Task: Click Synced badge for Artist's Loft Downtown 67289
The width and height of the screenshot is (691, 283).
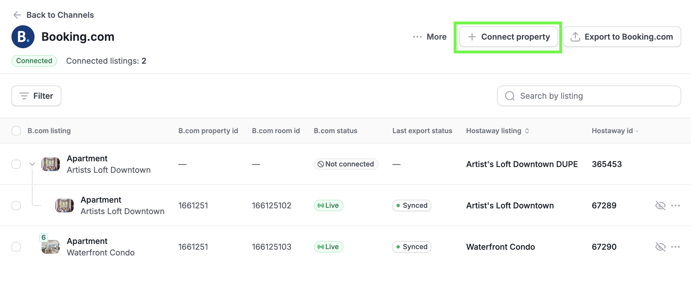Action: tap(412, 206)
